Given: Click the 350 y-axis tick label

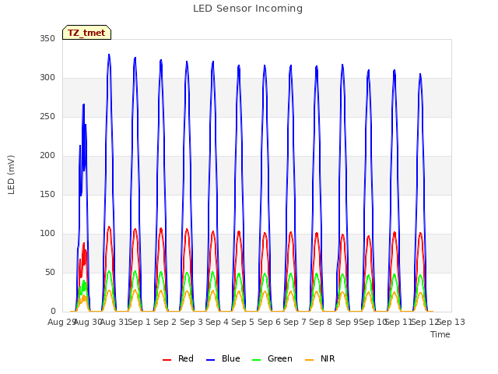Looking at the screenshot, I should point(47,38).
